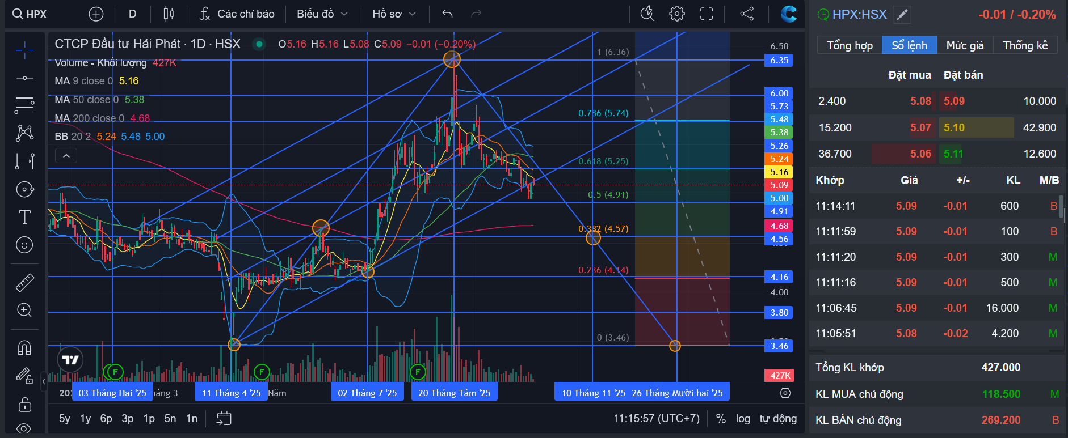Viewport: 1068px width, 438px height.
Task: Share the chart via share icon
Action: pos(747,14)
